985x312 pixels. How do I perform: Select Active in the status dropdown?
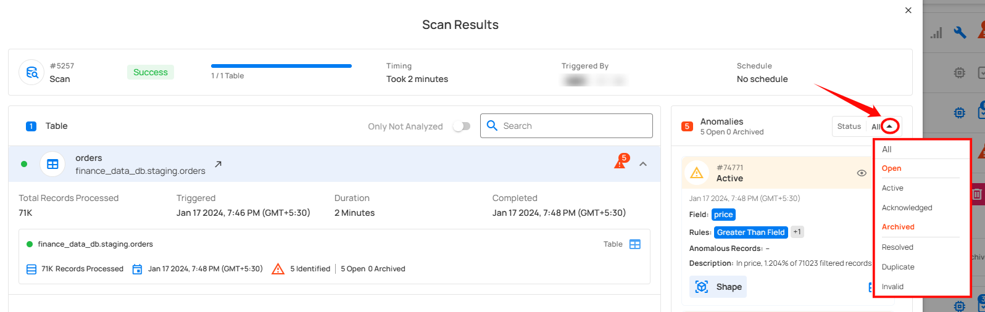coord(892,188)
